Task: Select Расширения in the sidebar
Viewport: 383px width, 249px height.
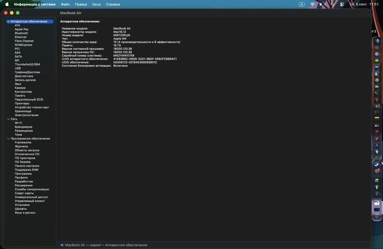Action: pyautogui.click(x=23, y=186)
